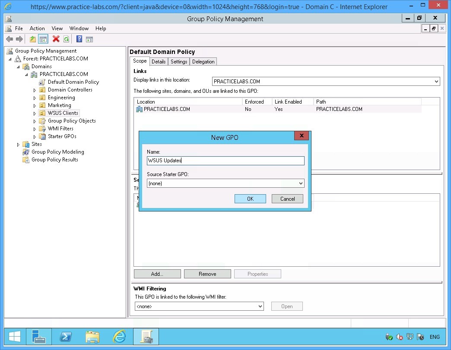Toggle the Show/Hide Console Tree icon
451x350 pixels.
(43, 39)
